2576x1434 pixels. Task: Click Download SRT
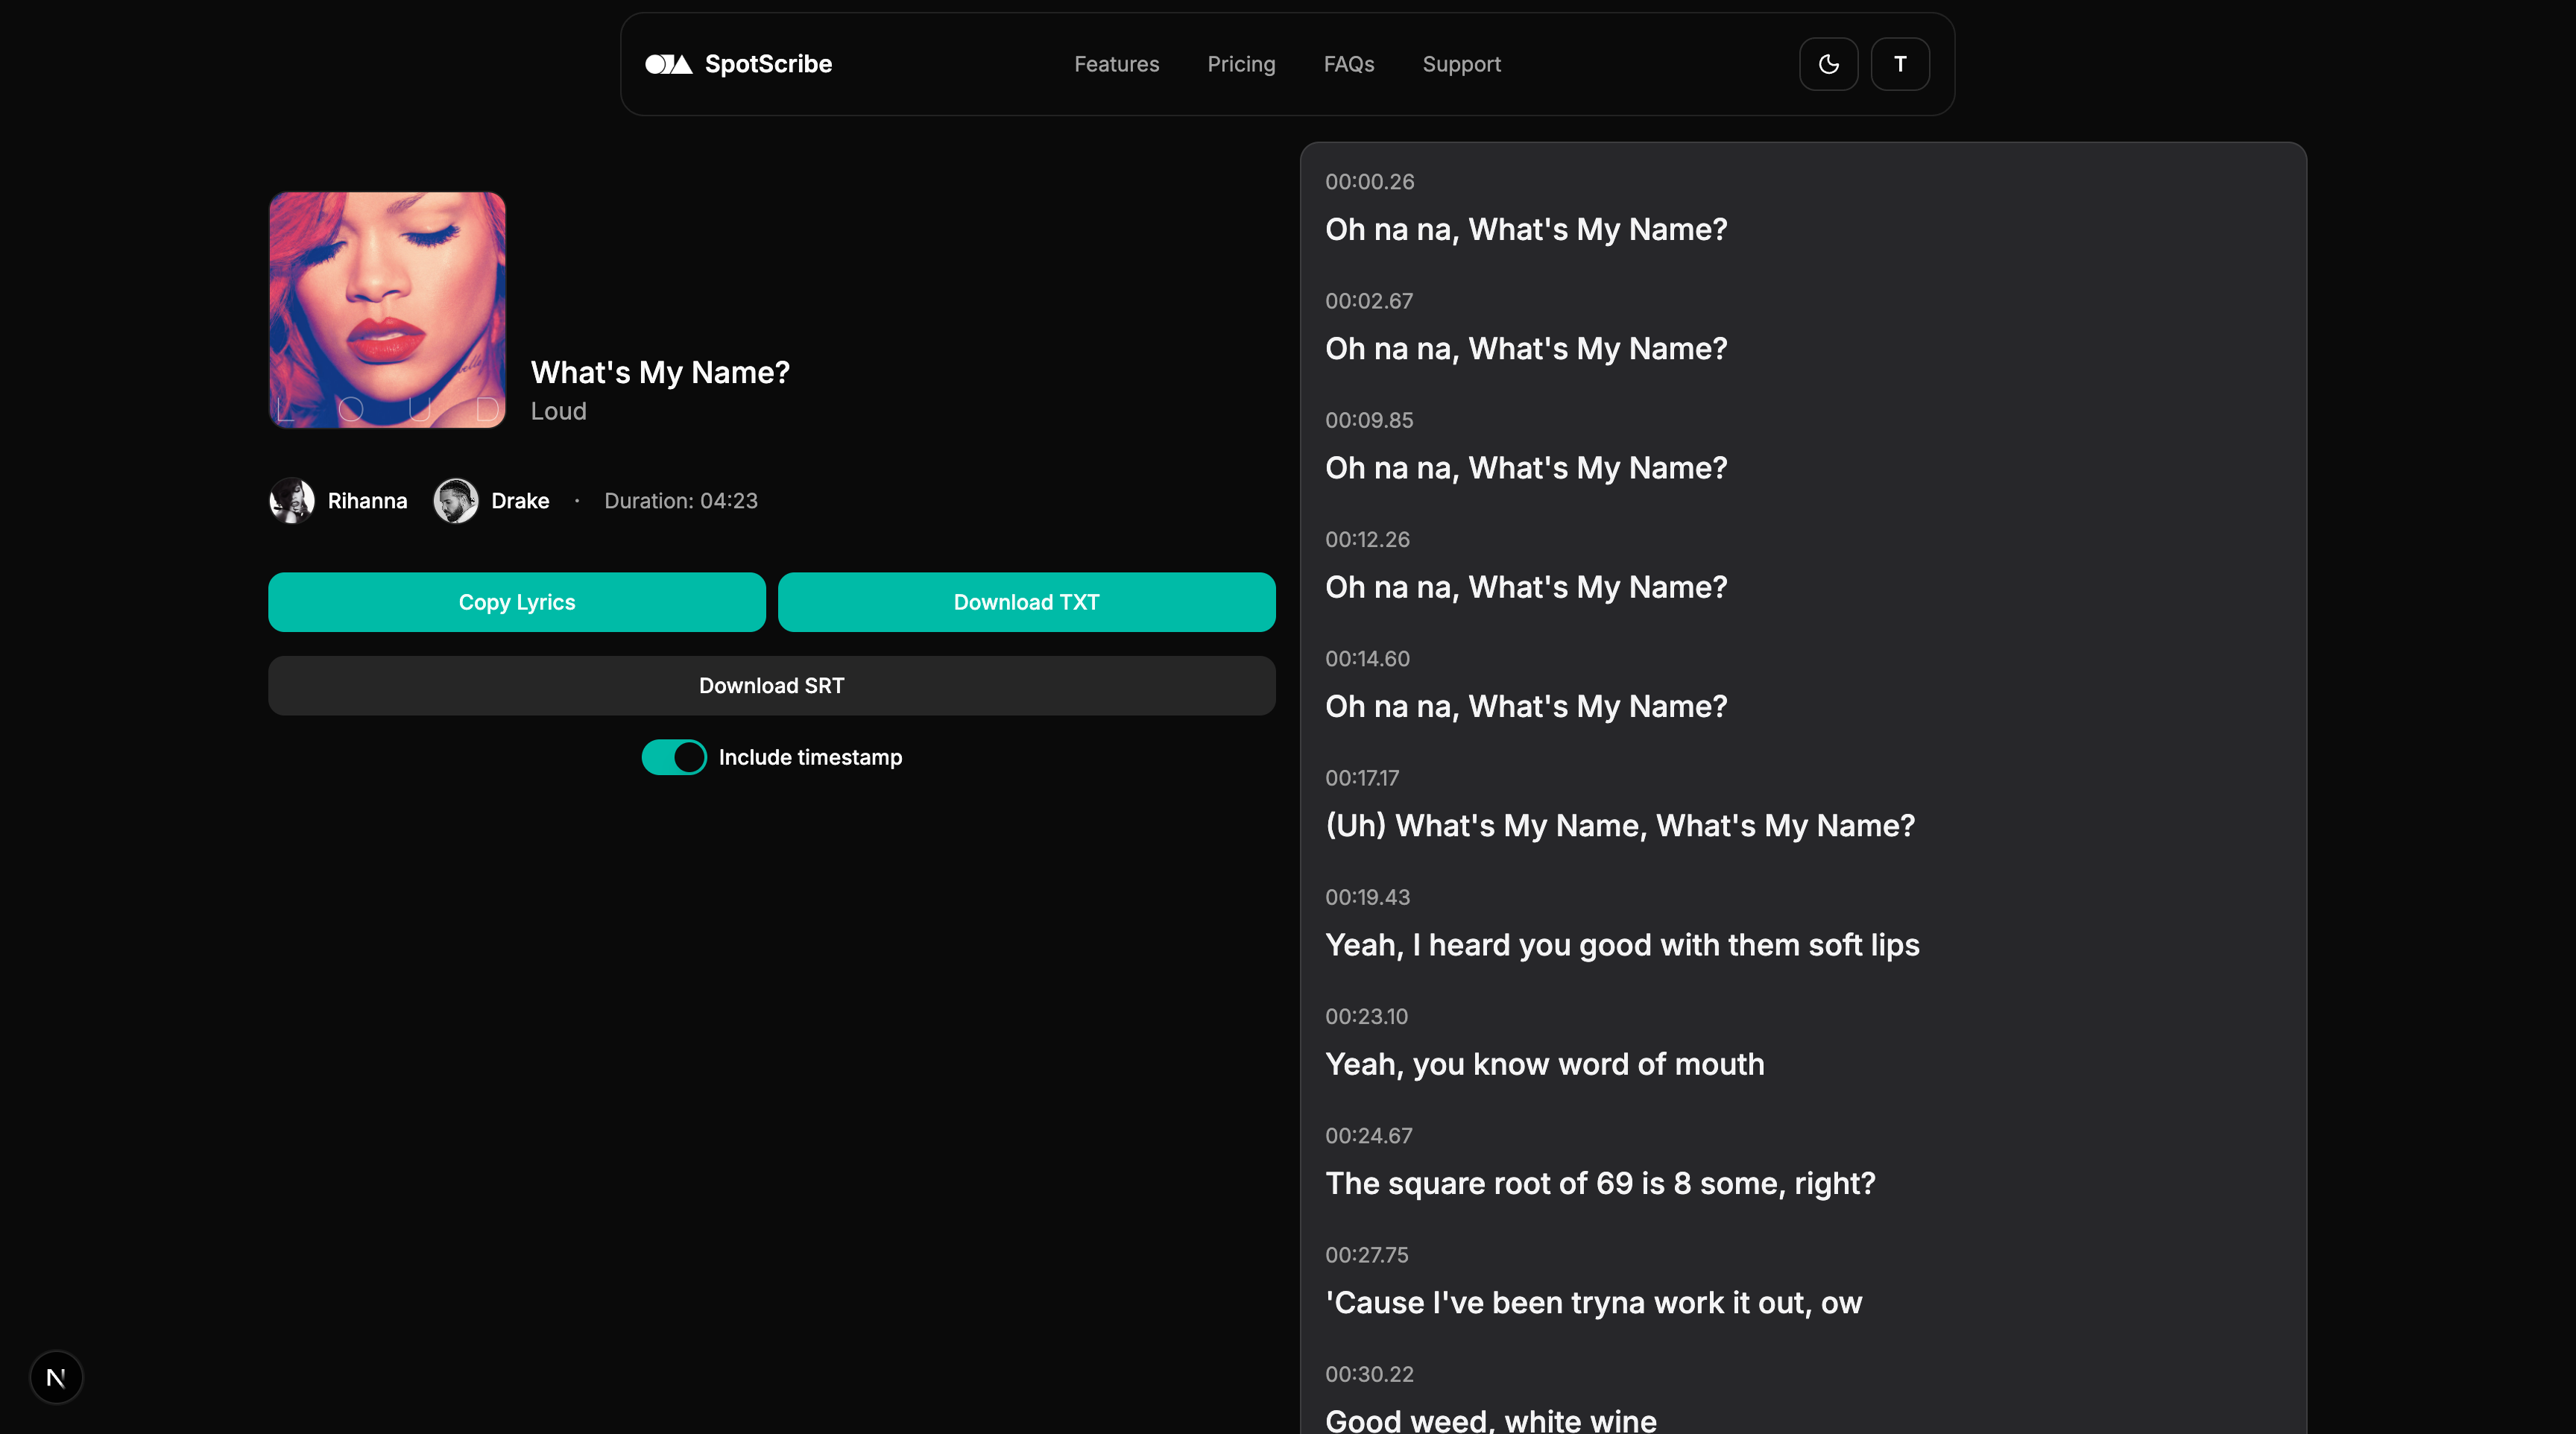point(770,685)
